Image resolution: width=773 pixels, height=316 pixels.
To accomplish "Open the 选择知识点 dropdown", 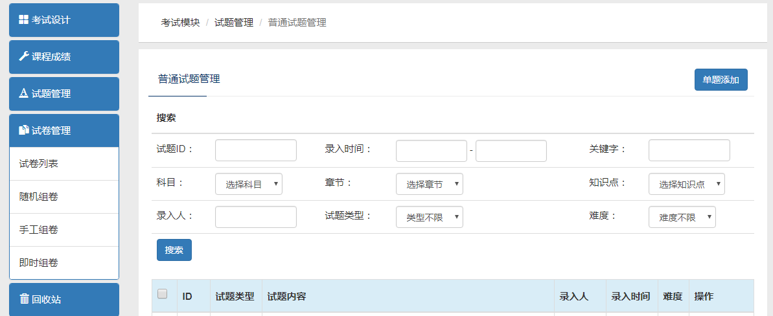I will tap(686, 185).
